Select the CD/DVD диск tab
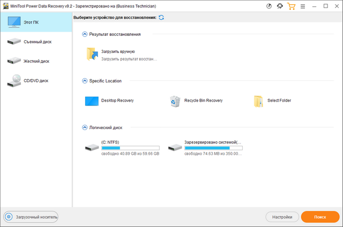 (x=36, y=81)
